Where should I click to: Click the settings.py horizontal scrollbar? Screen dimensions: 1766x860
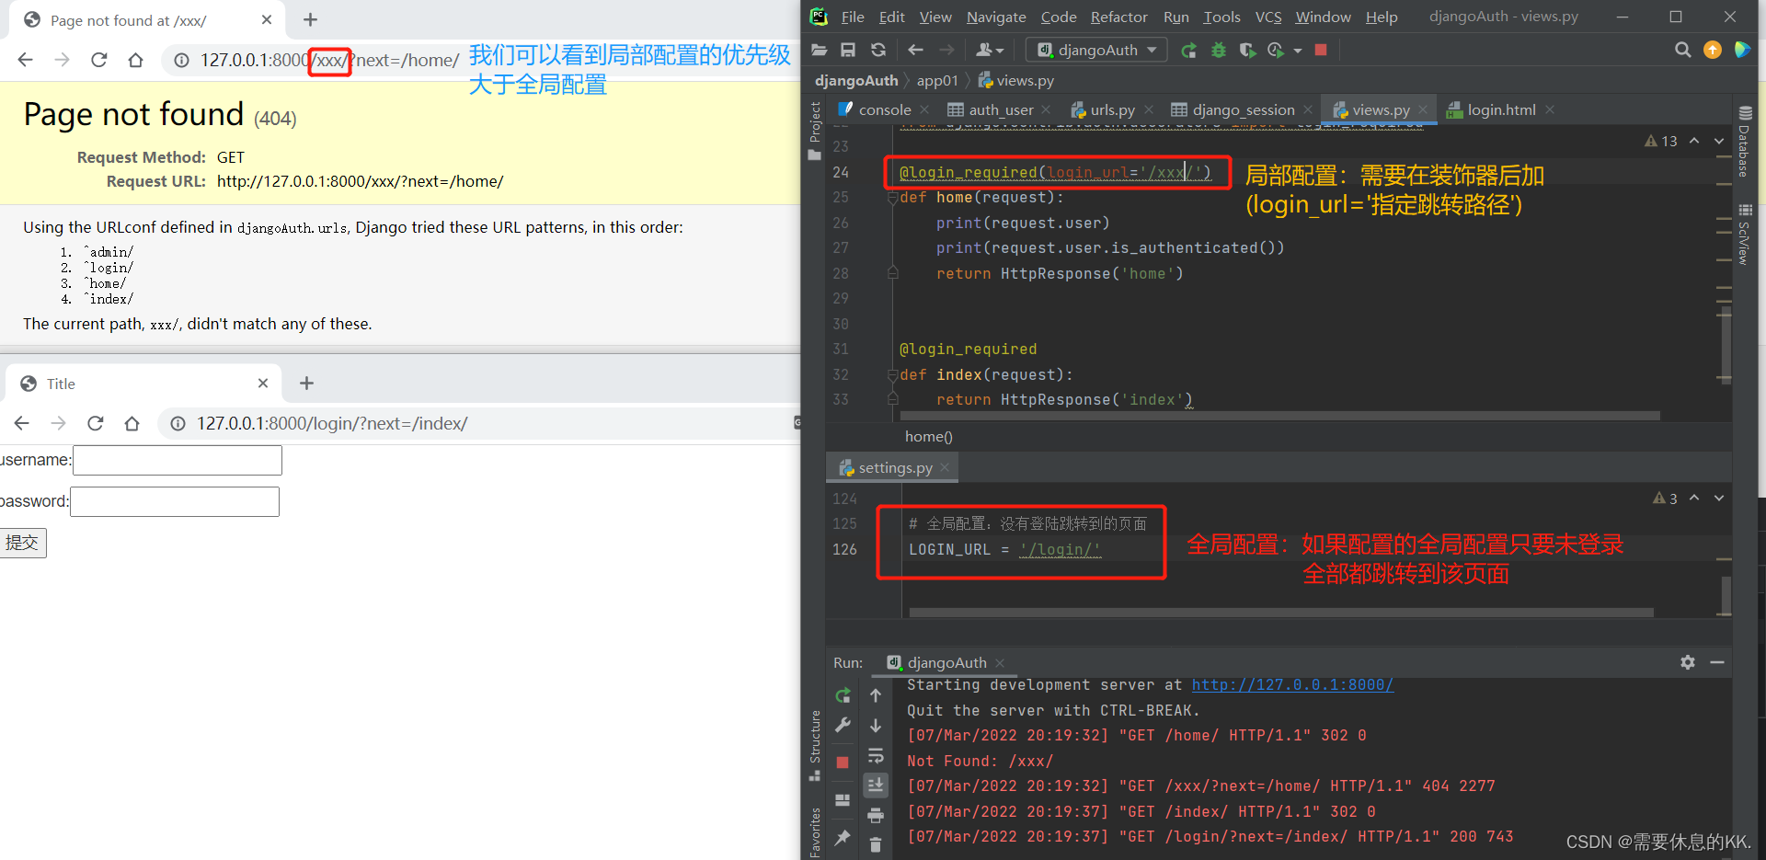pyautogui.click(x=1281, y=612)
